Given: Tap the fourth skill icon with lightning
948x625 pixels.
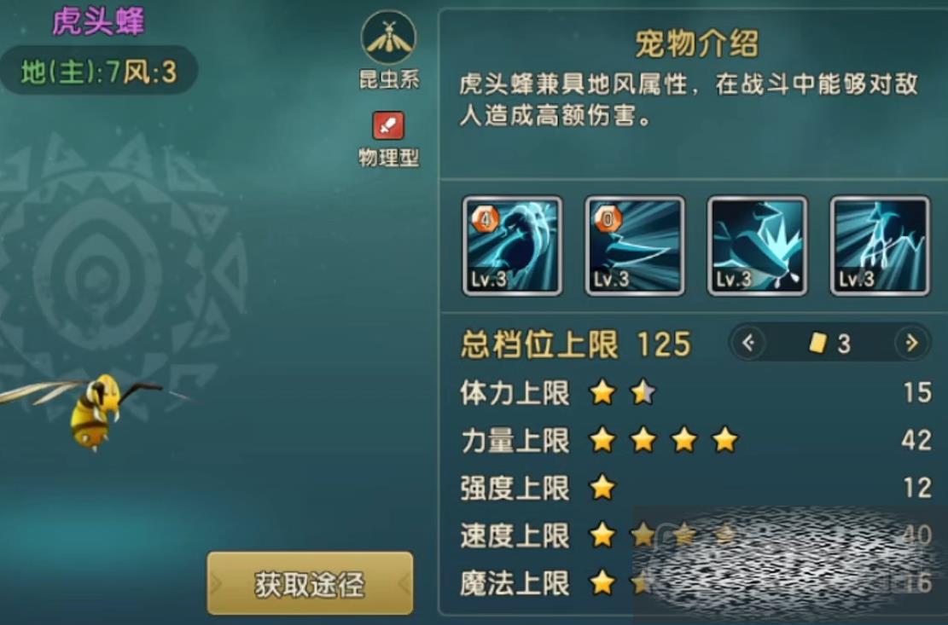Looking at the screenshot, I should (880, 246).
